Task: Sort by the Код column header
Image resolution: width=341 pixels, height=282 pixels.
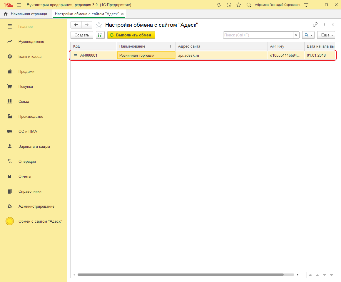Action: (x=94, y=46)
